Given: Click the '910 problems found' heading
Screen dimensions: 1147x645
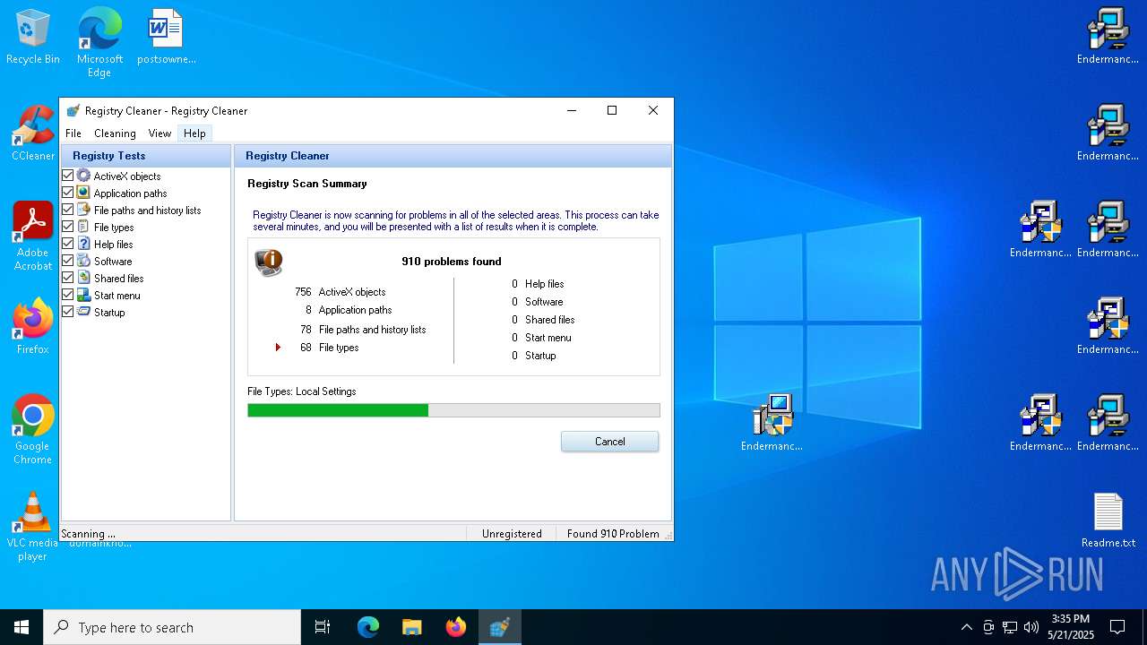Looking at the screenshot, I should coord(452,262).
